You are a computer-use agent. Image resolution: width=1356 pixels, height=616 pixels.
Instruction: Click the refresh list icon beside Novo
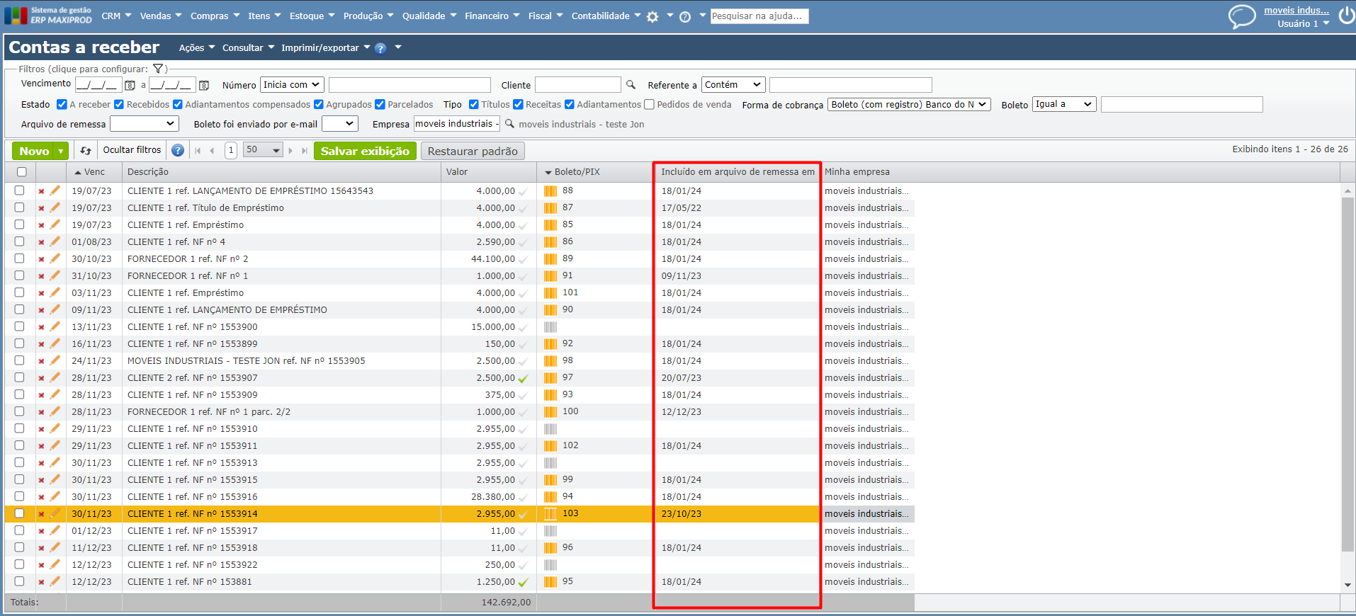tap(86, 151)
